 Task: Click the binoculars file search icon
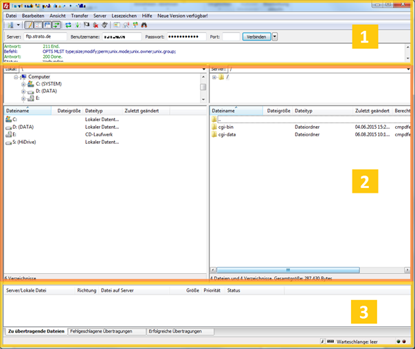pos(144,25)
